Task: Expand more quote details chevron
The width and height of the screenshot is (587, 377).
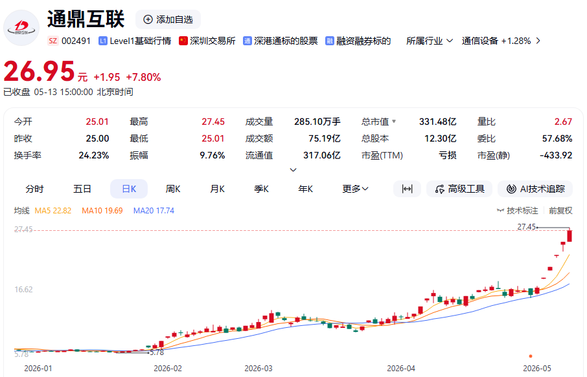Action: click(293, 169)
